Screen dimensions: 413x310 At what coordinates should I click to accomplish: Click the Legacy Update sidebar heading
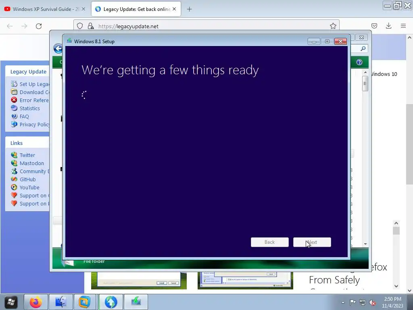tap(28, 72)
